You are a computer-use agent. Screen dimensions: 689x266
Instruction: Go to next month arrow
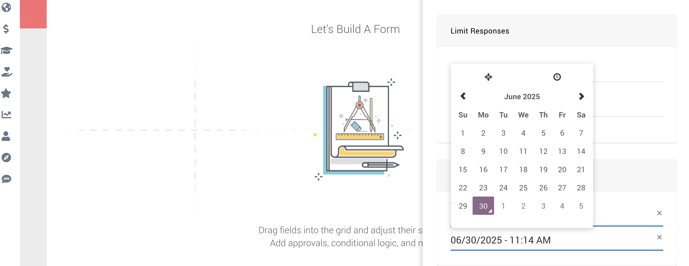click(581, 96)
